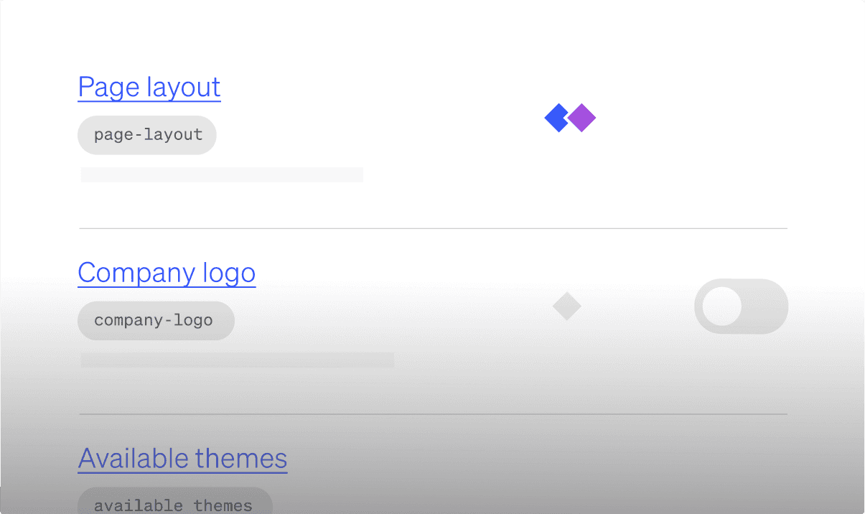Click the gray diamond icon beside Company logo
This screenshot has width=865, height=514.
pyautogui.click(x=566, y=307)
